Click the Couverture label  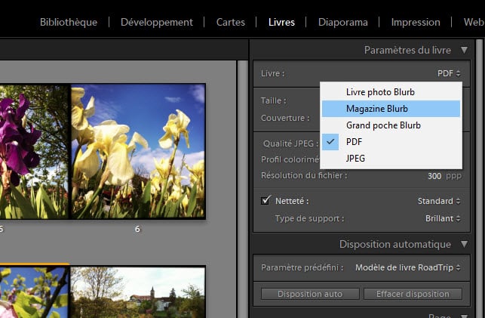pos(285,118)
